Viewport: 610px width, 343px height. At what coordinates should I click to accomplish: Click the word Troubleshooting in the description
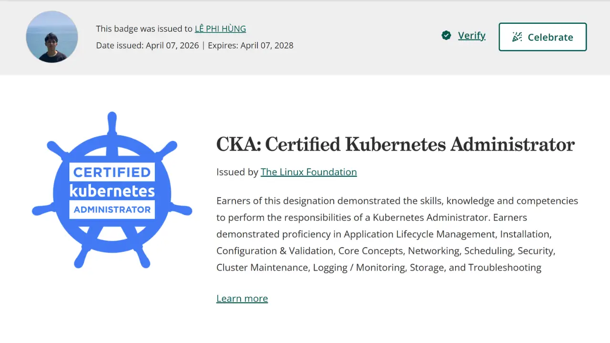coord(504,267)
